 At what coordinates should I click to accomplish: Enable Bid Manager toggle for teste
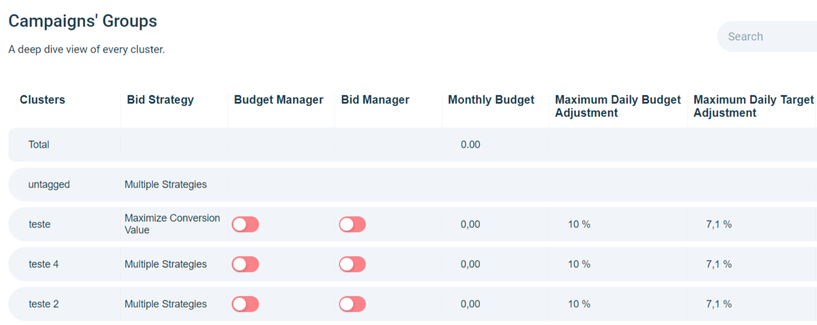pyautogui.click(x=352, y=224)
